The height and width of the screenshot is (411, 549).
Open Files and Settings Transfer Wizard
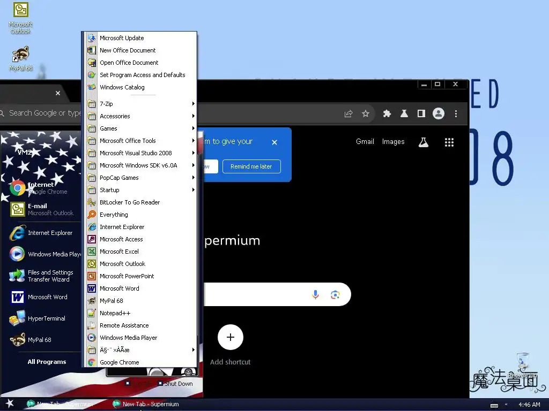(x=42, y=276)
